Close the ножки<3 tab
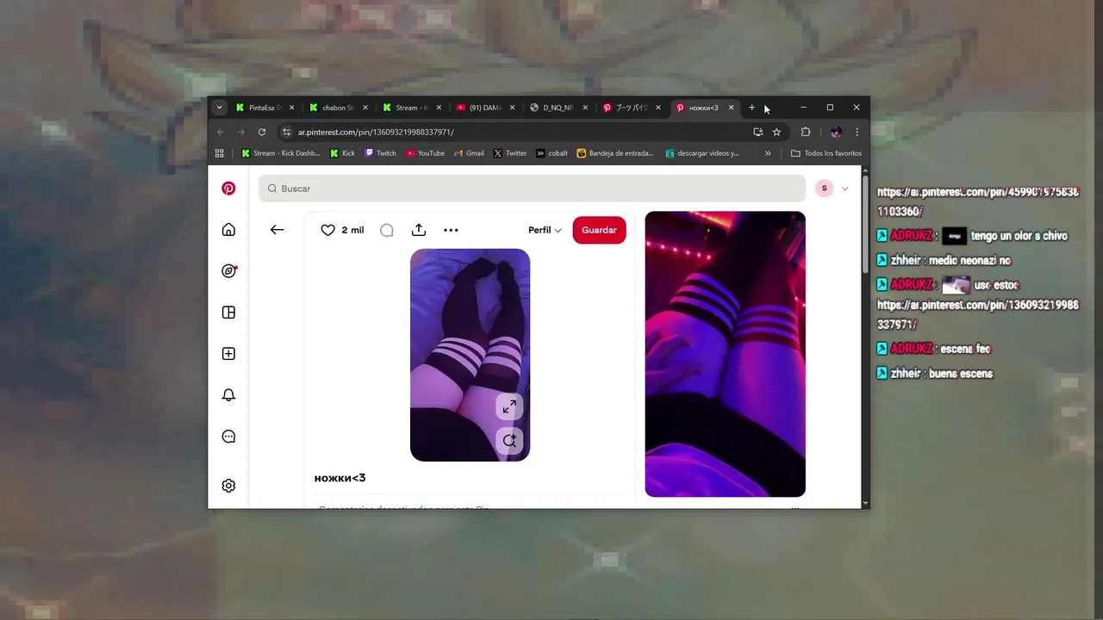1103x620 pixels. (x=732, y=108)
